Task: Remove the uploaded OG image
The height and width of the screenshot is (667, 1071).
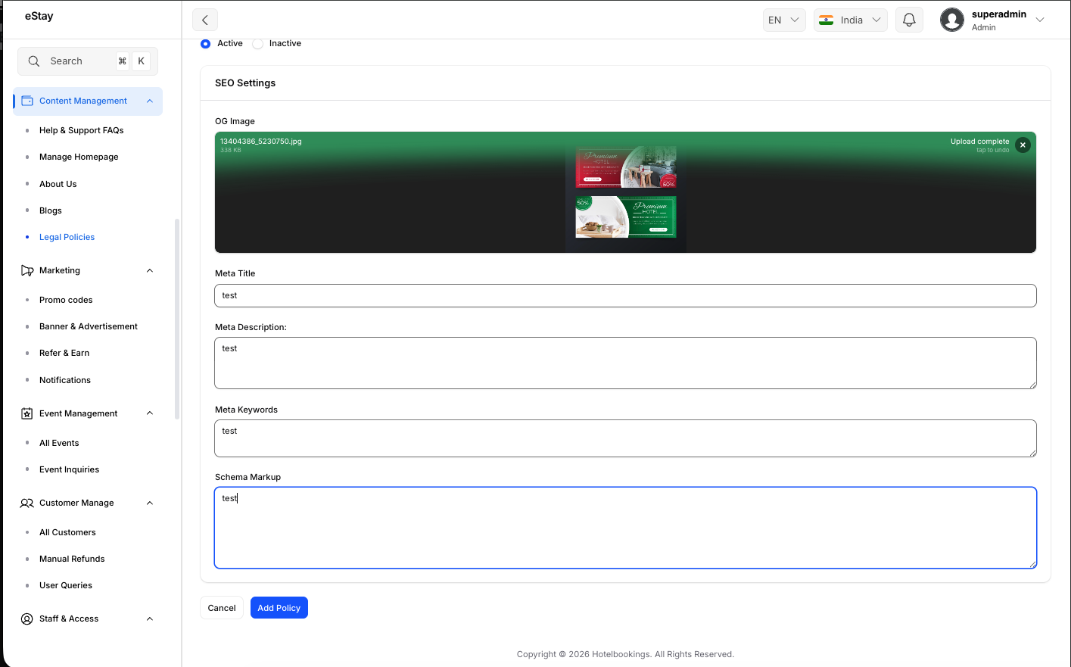Action: tap(1023, 145)
